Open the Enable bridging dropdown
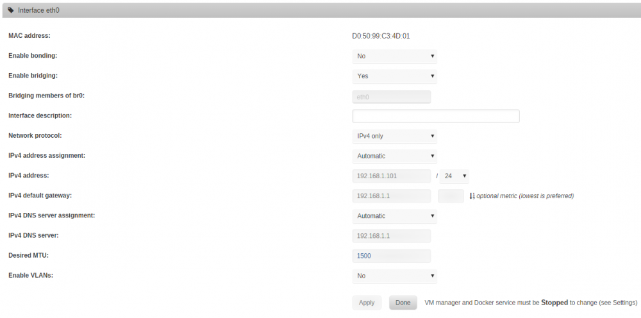This screenshot has height=318, width=641. (x=394, y=76)
